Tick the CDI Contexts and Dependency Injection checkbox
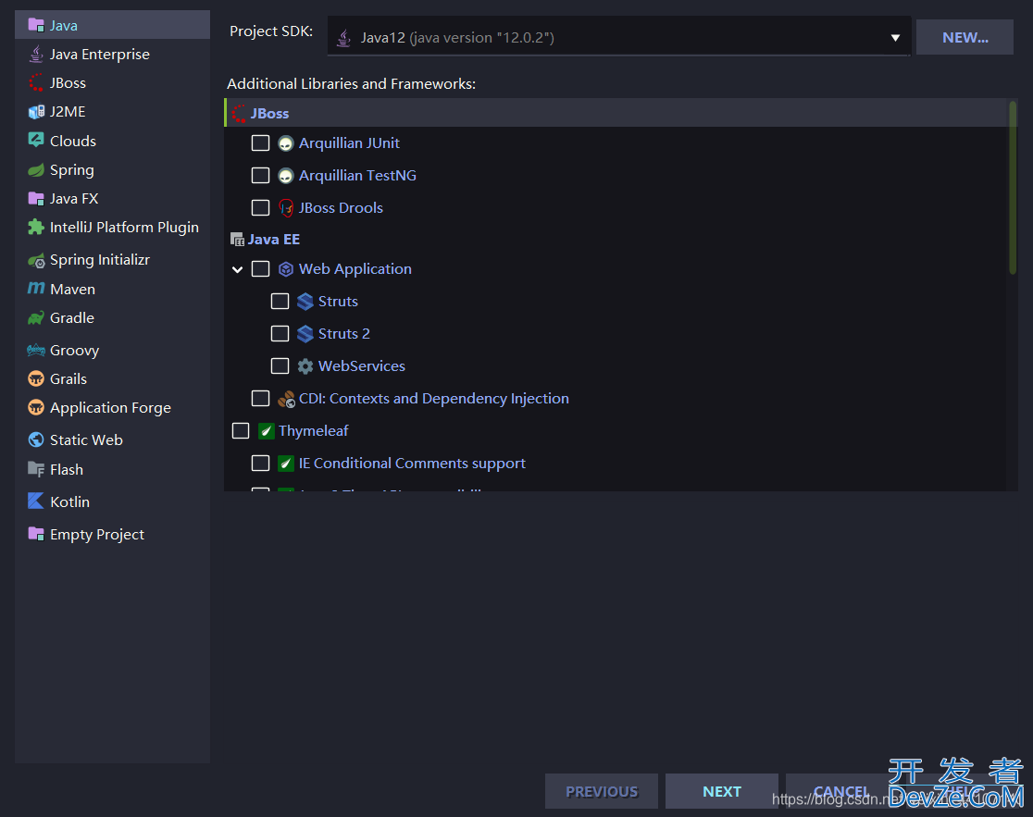1033x817 pixels. coord(261,398)
